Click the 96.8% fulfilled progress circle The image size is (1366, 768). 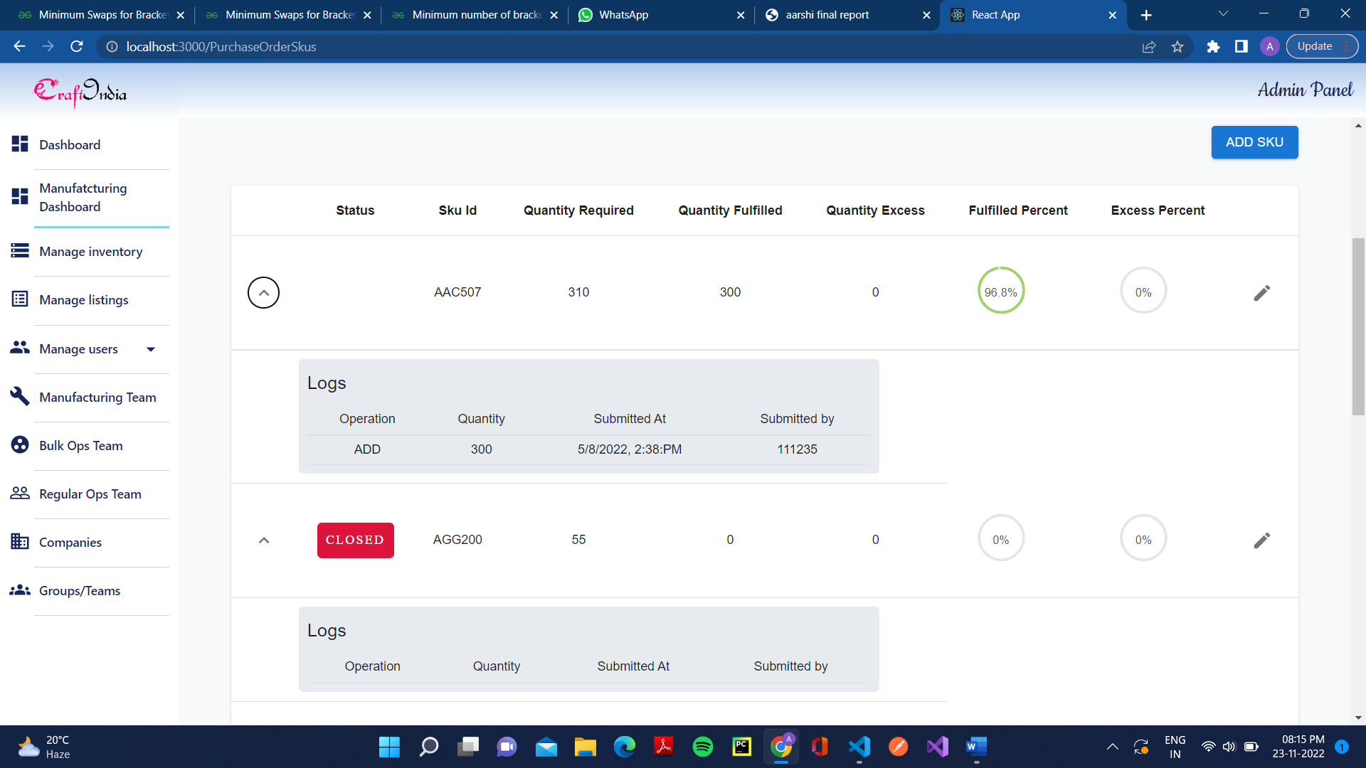pyautogui.click(x=1001, y=291)
